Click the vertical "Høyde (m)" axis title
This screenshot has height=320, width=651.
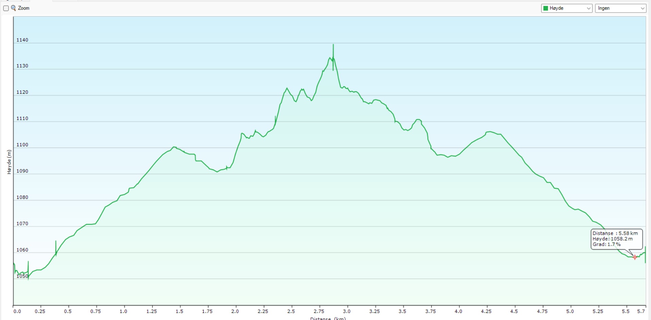(x=9, y=162)
